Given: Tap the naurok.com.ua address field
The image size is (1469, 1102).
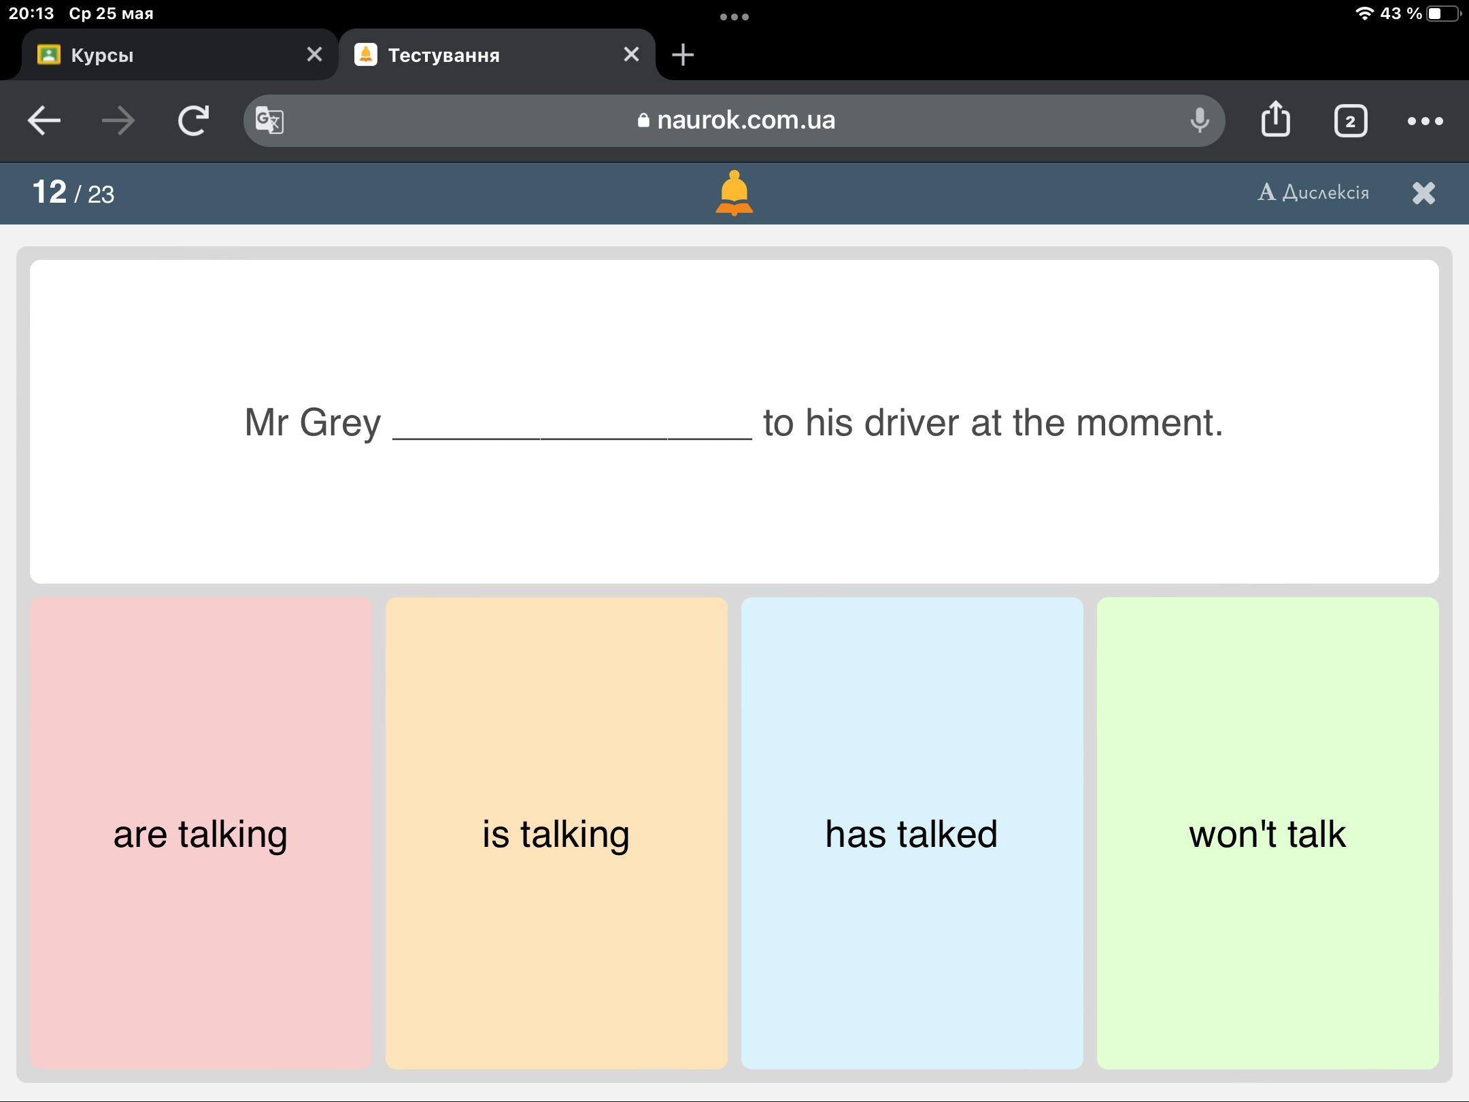Looking at the screenshot, I should click(734, 120).
